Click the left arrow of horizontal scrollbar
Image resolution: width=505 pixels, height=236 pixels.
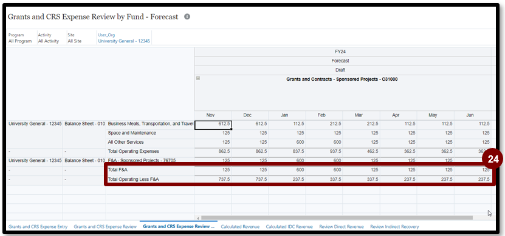point(198,218)
